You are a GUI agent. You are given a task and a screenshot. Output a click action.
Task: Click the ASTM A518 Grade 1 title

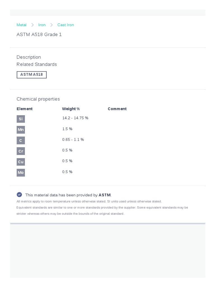[39, 34]
